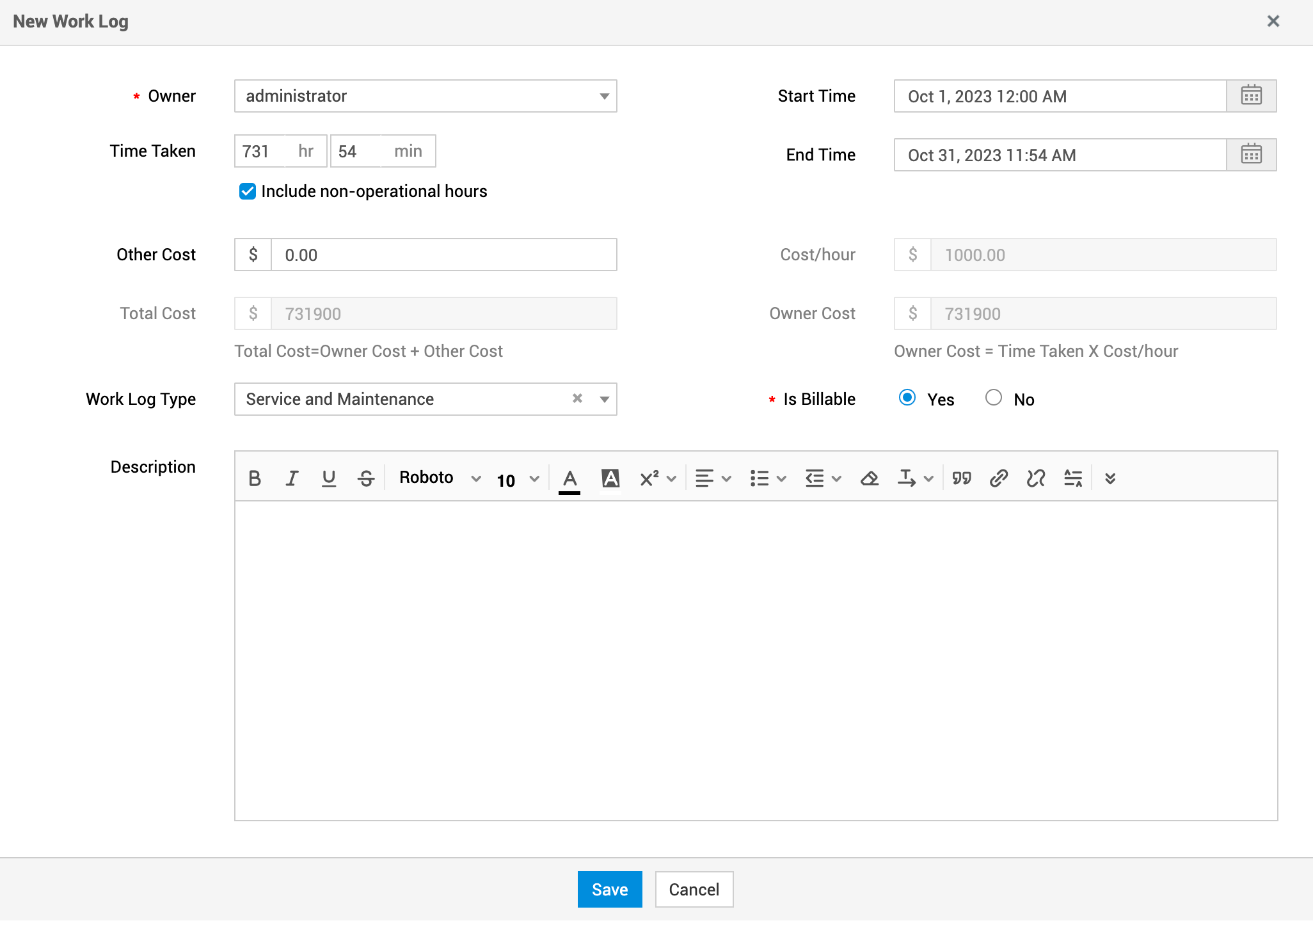Viewport: 1313px width, 930px height.
Task: Select Yes for Is Billable
Action: coord(907,398)
